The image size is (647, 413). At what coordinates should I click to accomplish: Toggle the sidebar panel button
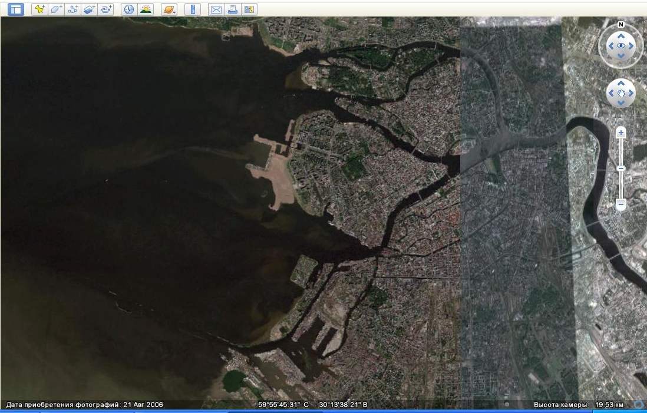pos(16,9)
